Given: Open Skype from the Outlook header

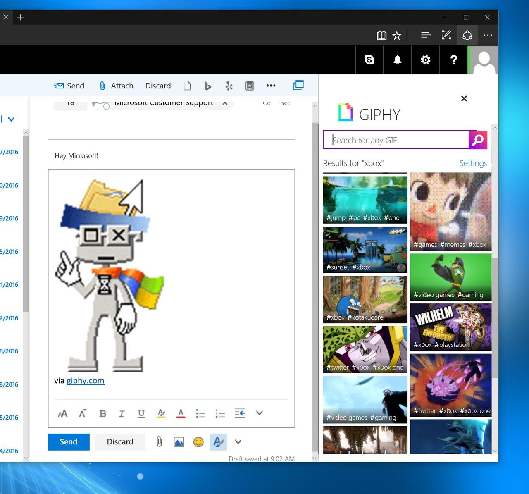Looking at the screenshot, I should click(x=369, y=60).
